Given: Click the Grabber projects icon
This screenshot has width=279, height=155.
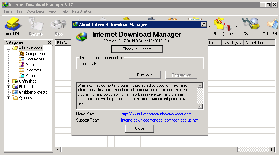Looking at the screenshot, I should tap(15, 92).
